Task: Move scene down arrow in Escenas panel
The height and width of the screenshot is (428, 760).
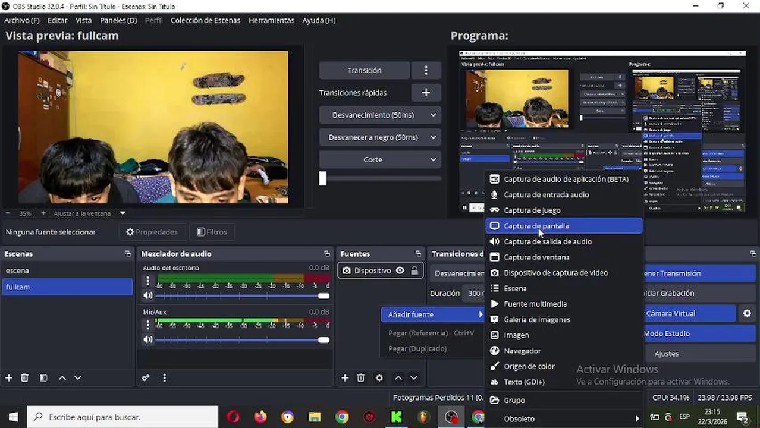Action: pos(77,378)
